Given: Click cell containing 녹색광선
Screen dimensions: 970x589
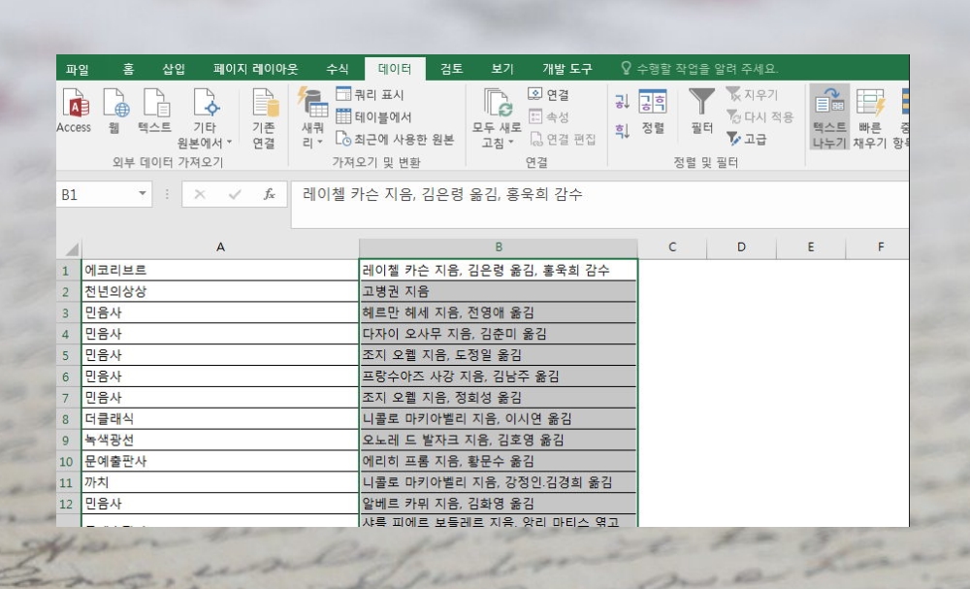Looking at the screenshot, I should point(220,440).
